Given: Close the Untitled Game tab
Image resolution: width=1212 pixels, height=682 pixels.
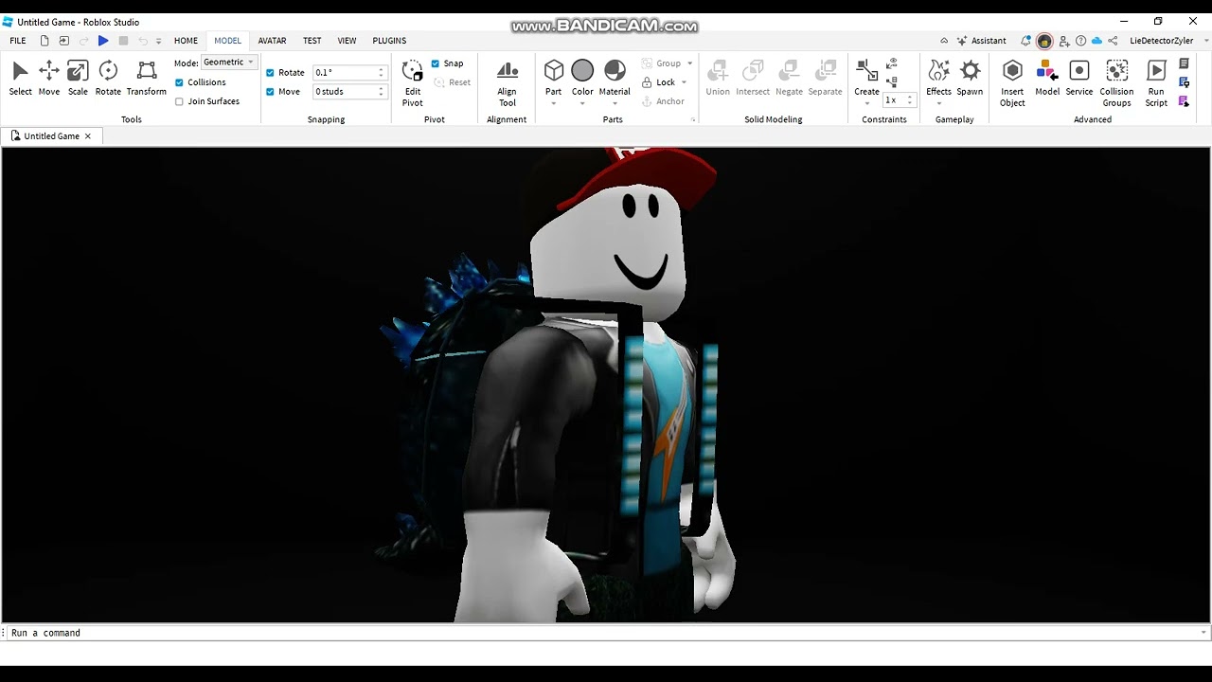Looking at the screenshot, I should pyautogui.click(x=88, y=136).
